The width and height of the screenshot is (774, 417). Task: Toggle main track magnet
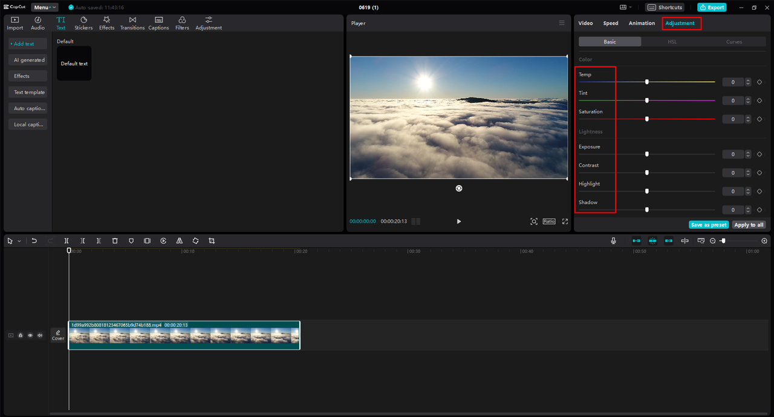636,241
